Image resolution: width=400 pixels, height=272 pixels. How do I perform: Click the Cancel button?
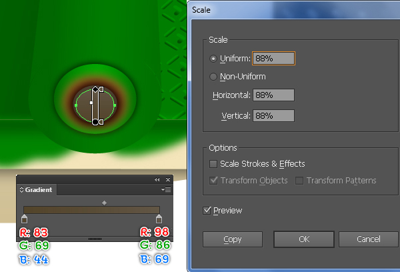tap(369, 239)
